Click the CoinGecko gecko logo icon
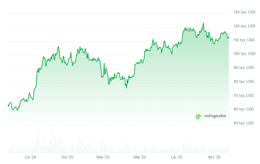Screen dimensions: 260x164 coord(198,116)
